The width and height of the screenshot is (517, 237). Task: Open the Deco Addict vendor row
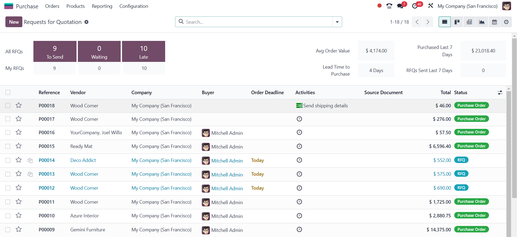coord(83,160)
